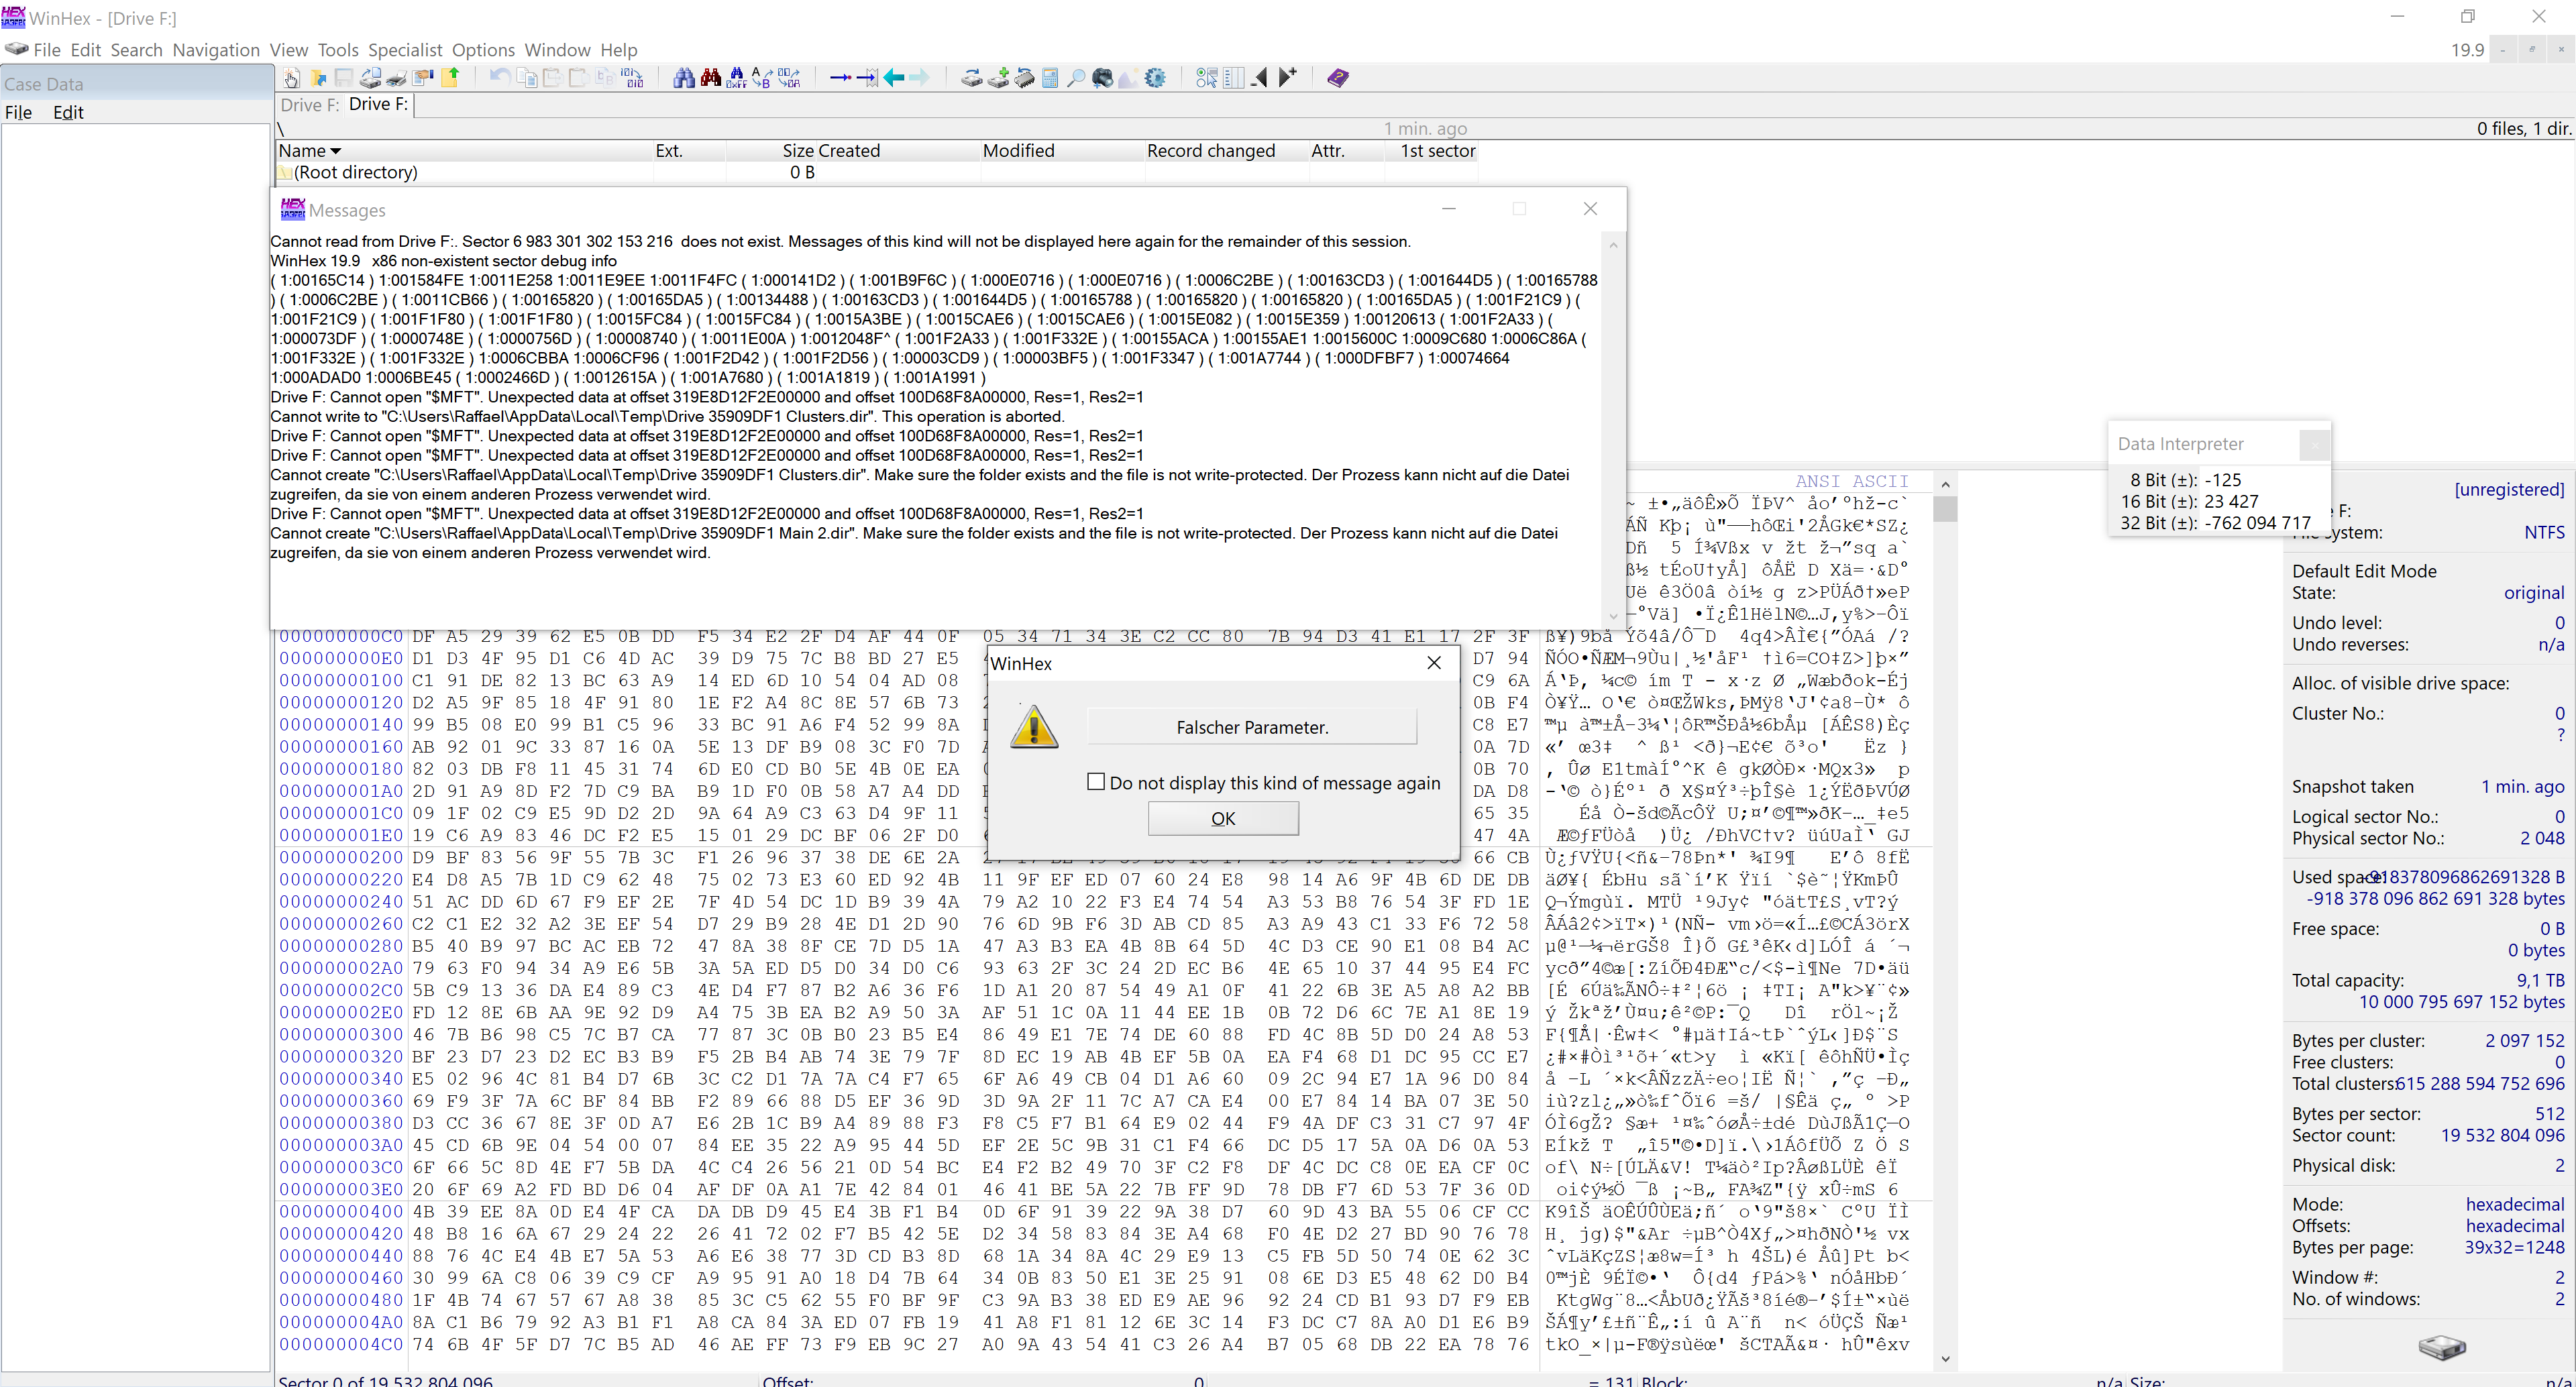Click OK in the Falscher Parameter dialog
2576x1387 pixels.
1223,818
